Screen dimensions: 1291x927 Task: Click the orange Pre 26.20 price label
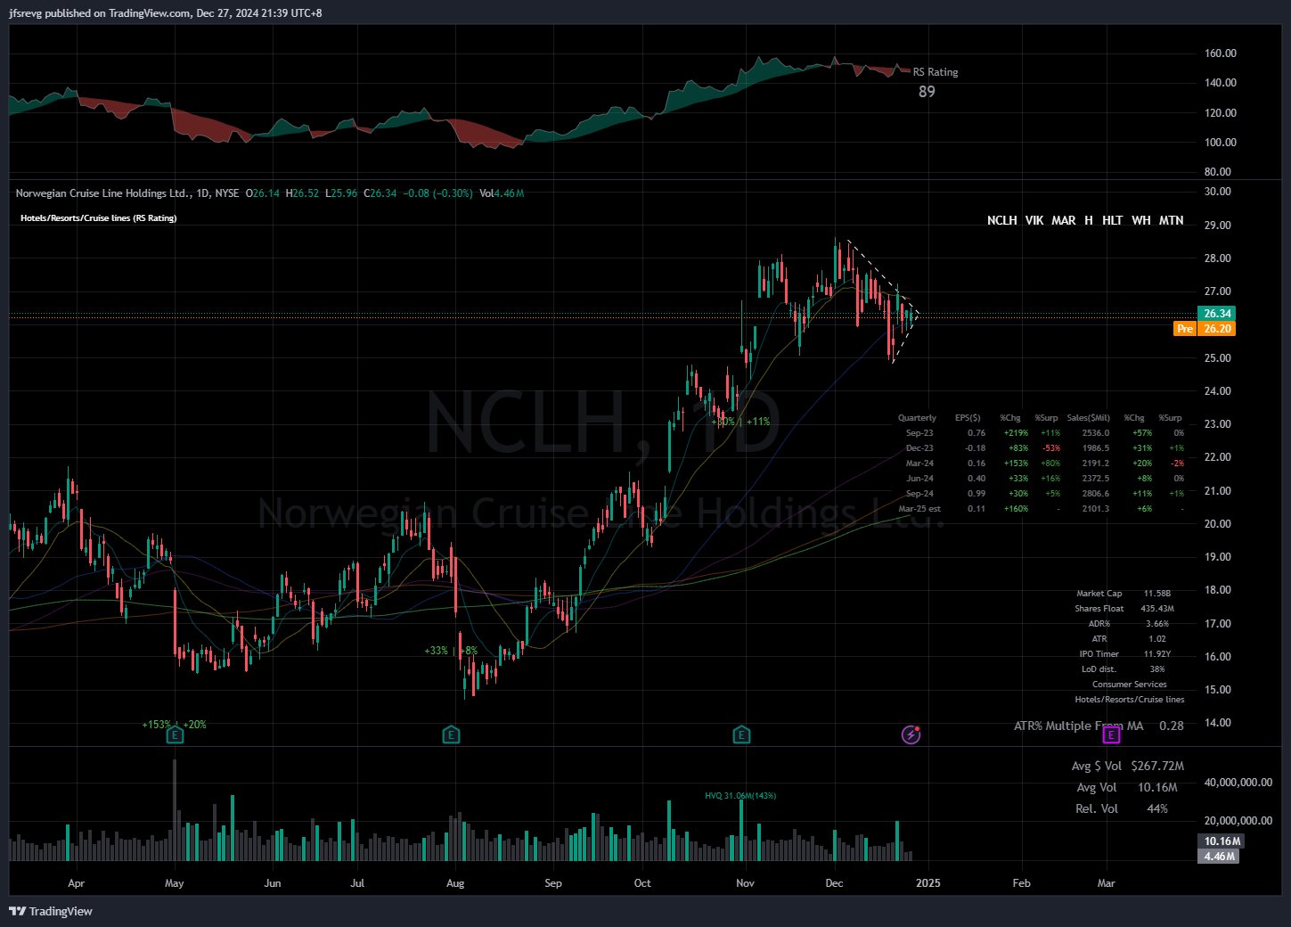pyautogui.click(x=1205, y=329)
